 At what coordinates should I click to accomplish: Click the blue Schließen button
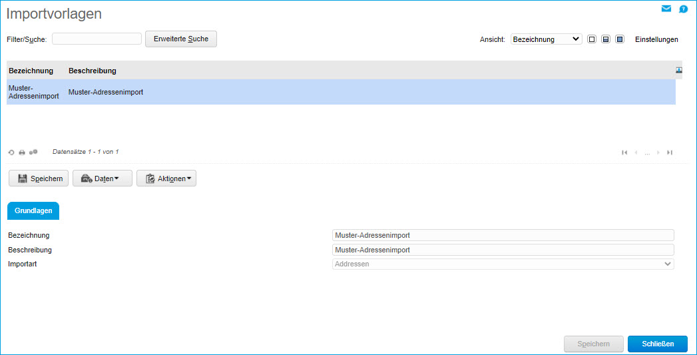point(657,344)
